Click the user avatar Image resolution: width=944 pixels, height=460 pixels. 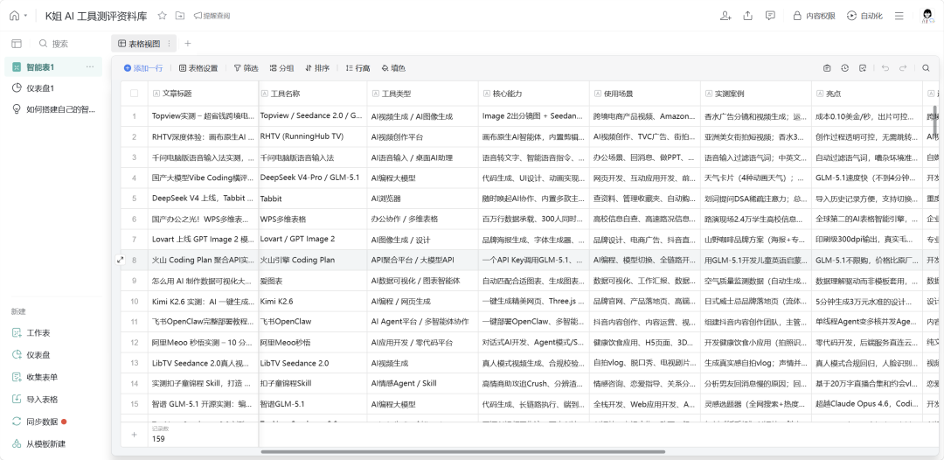[927, 17]
